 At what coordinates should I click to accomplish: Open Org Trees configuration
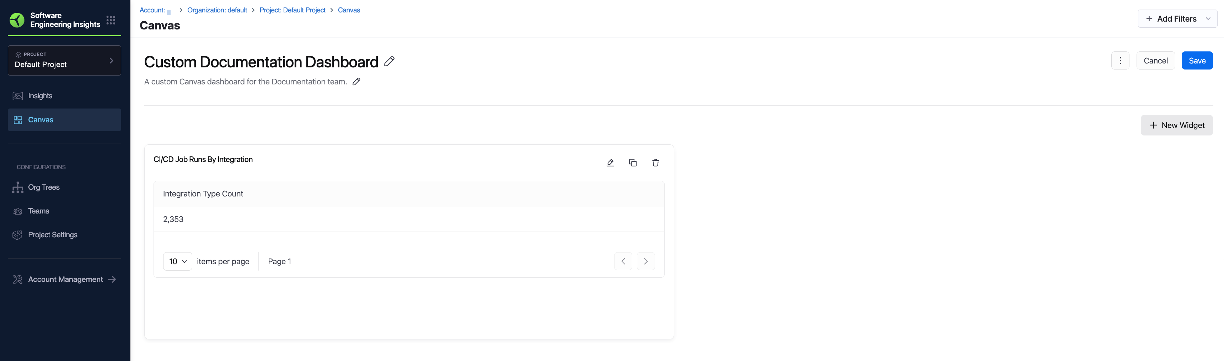[x=44, y=187]
